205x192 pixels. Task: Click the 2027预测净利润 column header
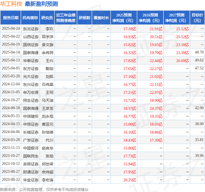pyautogui.click(x=177, y=18)
